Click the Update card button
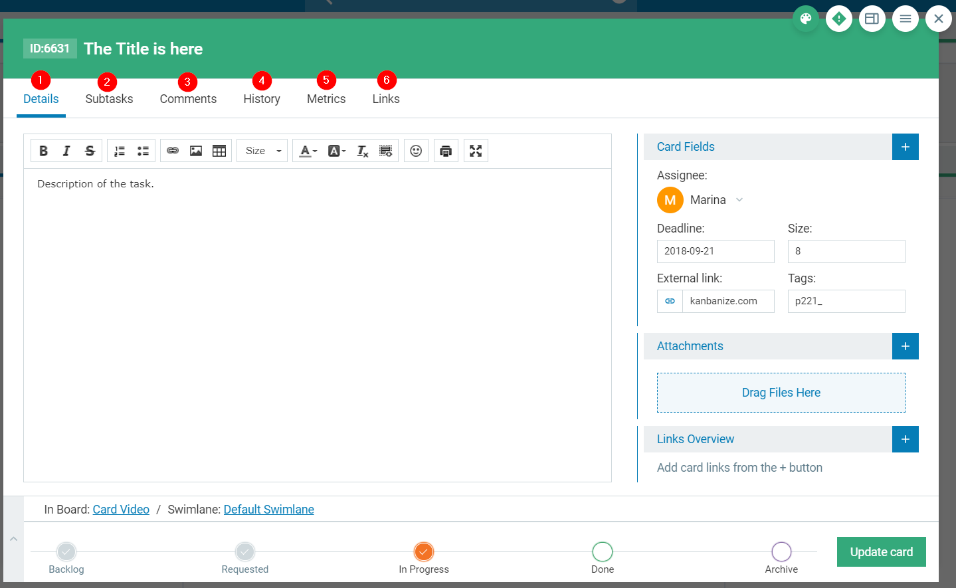Screen dimensions: 956x588 click(x=881, y=551)
